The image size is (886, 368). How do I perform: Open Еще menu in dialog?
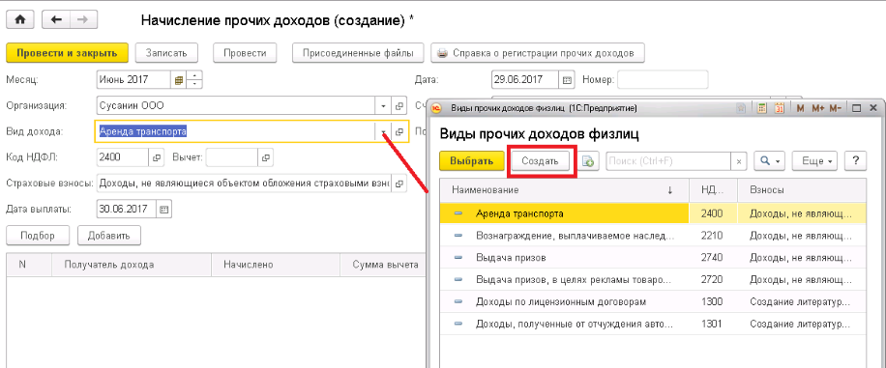pyautogui.click(x=814, y=161)
